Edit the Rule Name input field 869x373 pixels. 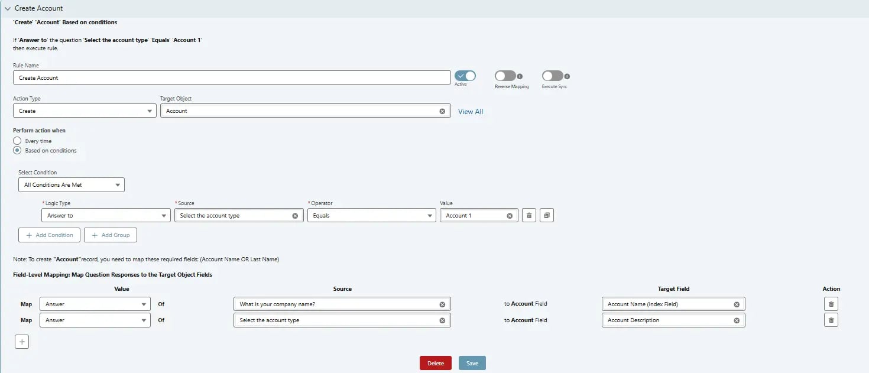click(232, 77)
